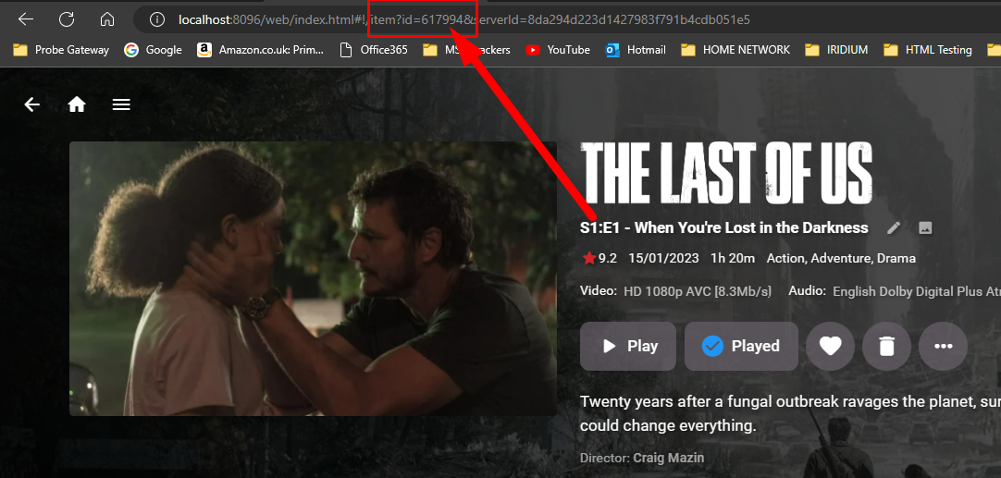Click the address bar URL text
1001x478 pixels.
point(464,19)
